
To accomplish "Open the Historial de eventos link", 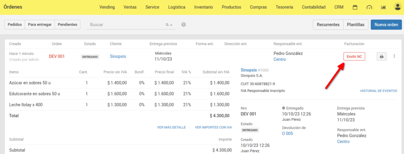I will click(x=378, y=91).
